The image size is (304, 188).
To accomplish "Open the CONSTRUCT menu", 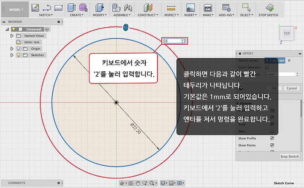I will 148,15.
